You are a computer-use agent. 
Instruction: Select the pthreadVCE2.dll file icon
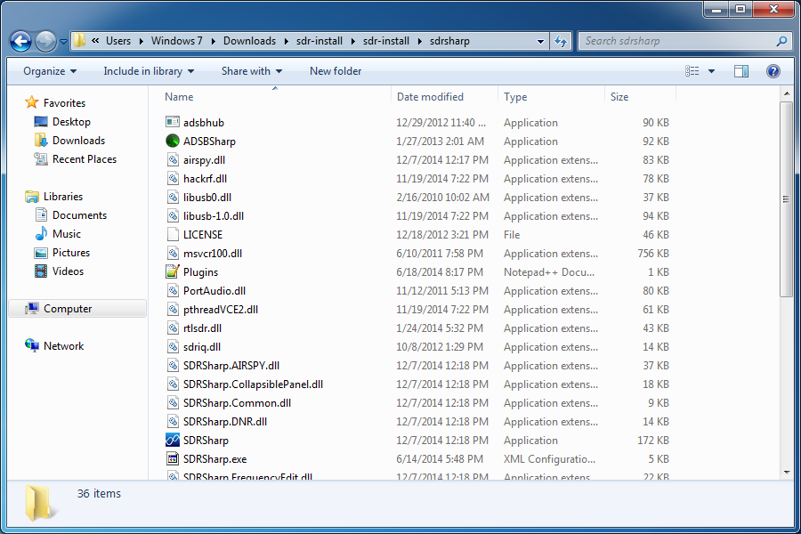173,309
